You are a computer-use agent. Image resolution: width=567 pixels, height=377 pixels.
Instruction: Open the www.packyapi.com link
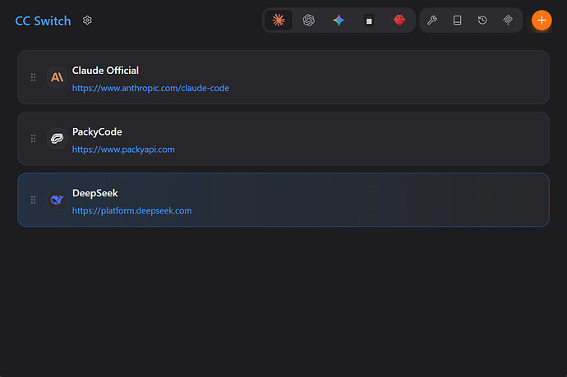click(123, 149)
